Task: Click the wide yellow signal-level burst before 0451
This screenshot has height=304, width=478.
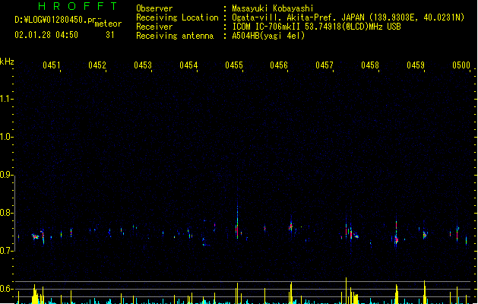Action: 36,295
